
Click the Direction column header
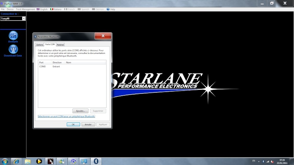[x=58, y=62]
